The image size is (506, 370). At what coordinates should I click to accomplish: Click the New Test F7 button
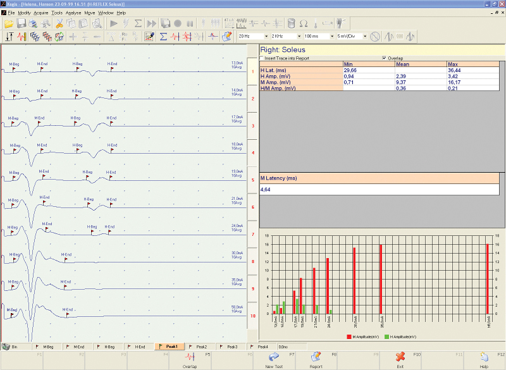tap(273, 360)
